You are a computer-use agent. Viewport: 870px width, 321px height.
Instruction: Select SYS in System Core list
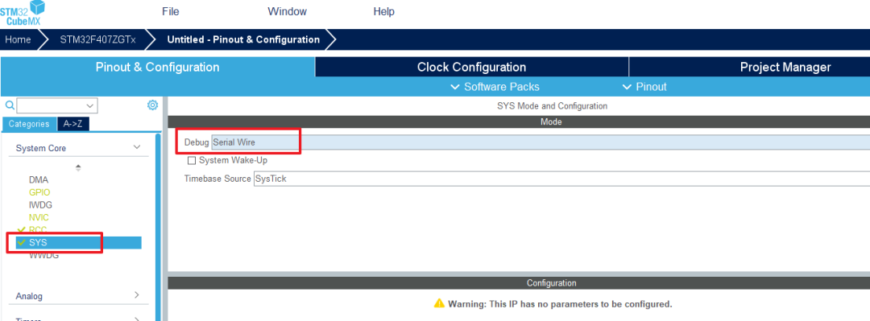coord(77,242)
